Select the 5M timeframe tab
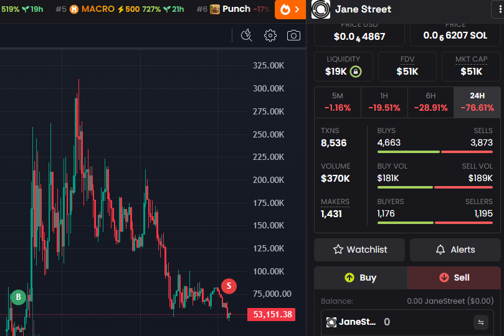The image size is (504, 336). 338,102
